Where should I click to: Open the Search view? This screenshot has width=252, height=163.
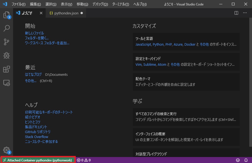(6, 28)
